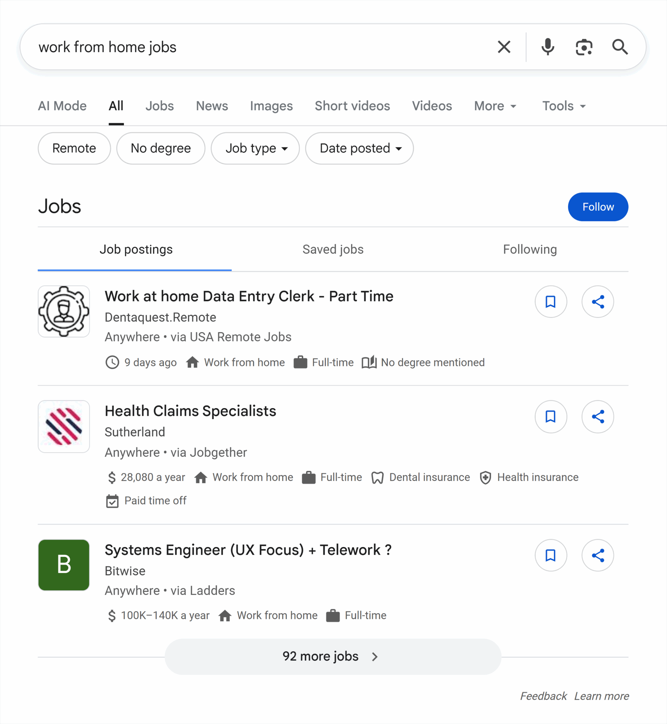This screenshot has height=724, width=667.
Task: Share the Systems Engineer job
Action: pyautogui.click(x=598, y=555)
